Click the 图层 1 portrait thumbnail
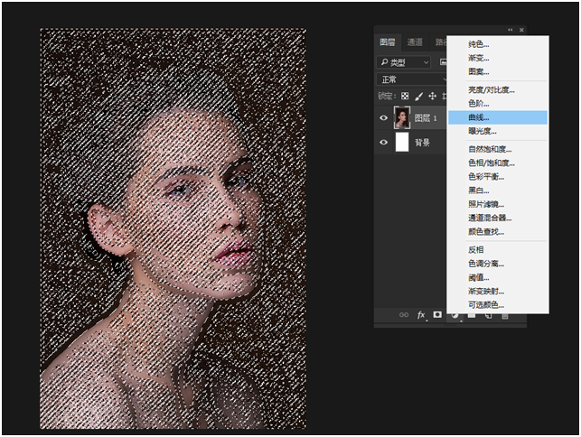 tap(402, 117)
